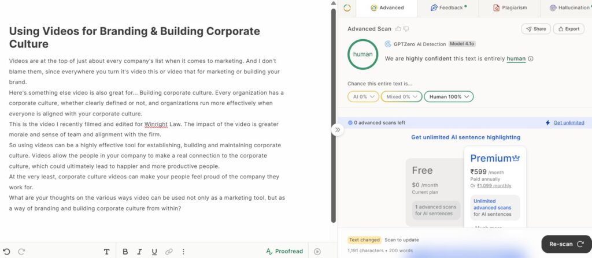Click the green human score circle

363,54
